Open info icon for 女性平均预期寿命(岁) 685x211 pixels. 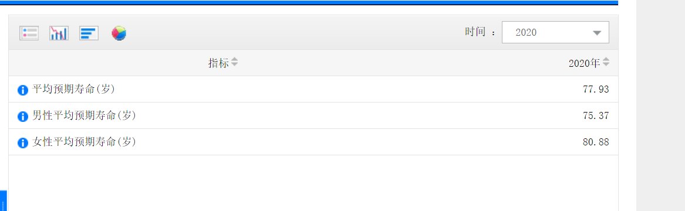point(23,142)
